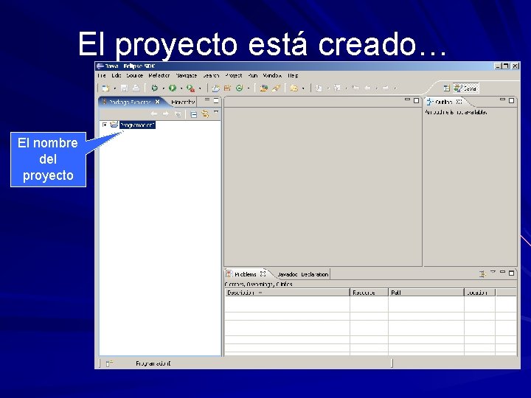Click the Collapse All icon
The height and width of the screenshot is (398, 531).
point(194,114)
